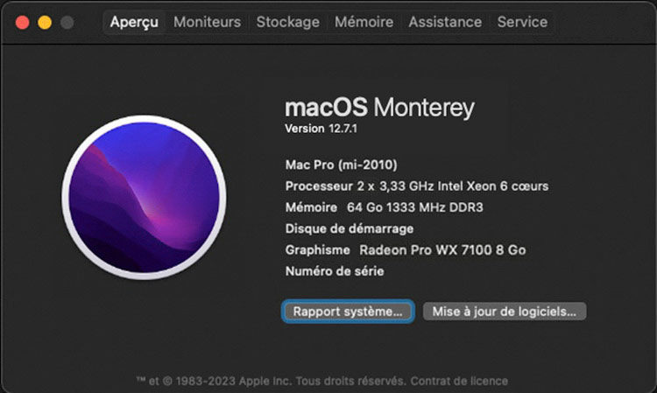The height and width of the screenshot is (393, 657).
Task: Click the Mac Pro (mi-2010) text
Action: pyautogui.click(x=341, y=165)
